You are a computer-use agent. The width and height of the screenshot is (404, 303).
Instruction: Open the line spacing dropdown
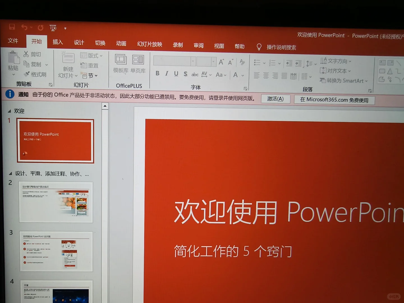pyautogui.click(x=309, y=63)
